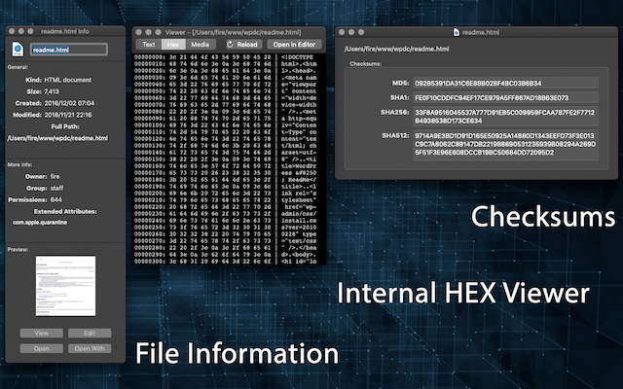This screenshot has width=623, height=389.
Task: Click the readme.html filename field
Action: pyautogui.click(x=69, y=50)
